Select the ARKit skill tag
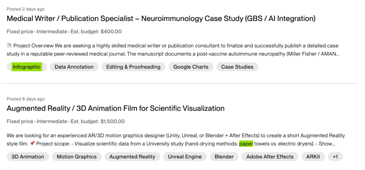 tap(313, 157)
